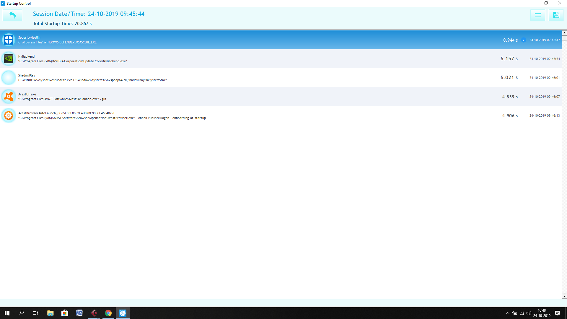Select the AvastUI.exe entry path text
The width and height of the screenshot is (567, 319).
click(x=62, y=99)
